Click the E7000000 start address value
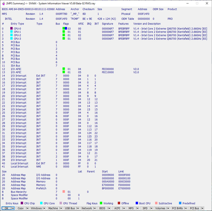Image resolution: width=212 pixels, height=211 pixels. pos(108,185)
